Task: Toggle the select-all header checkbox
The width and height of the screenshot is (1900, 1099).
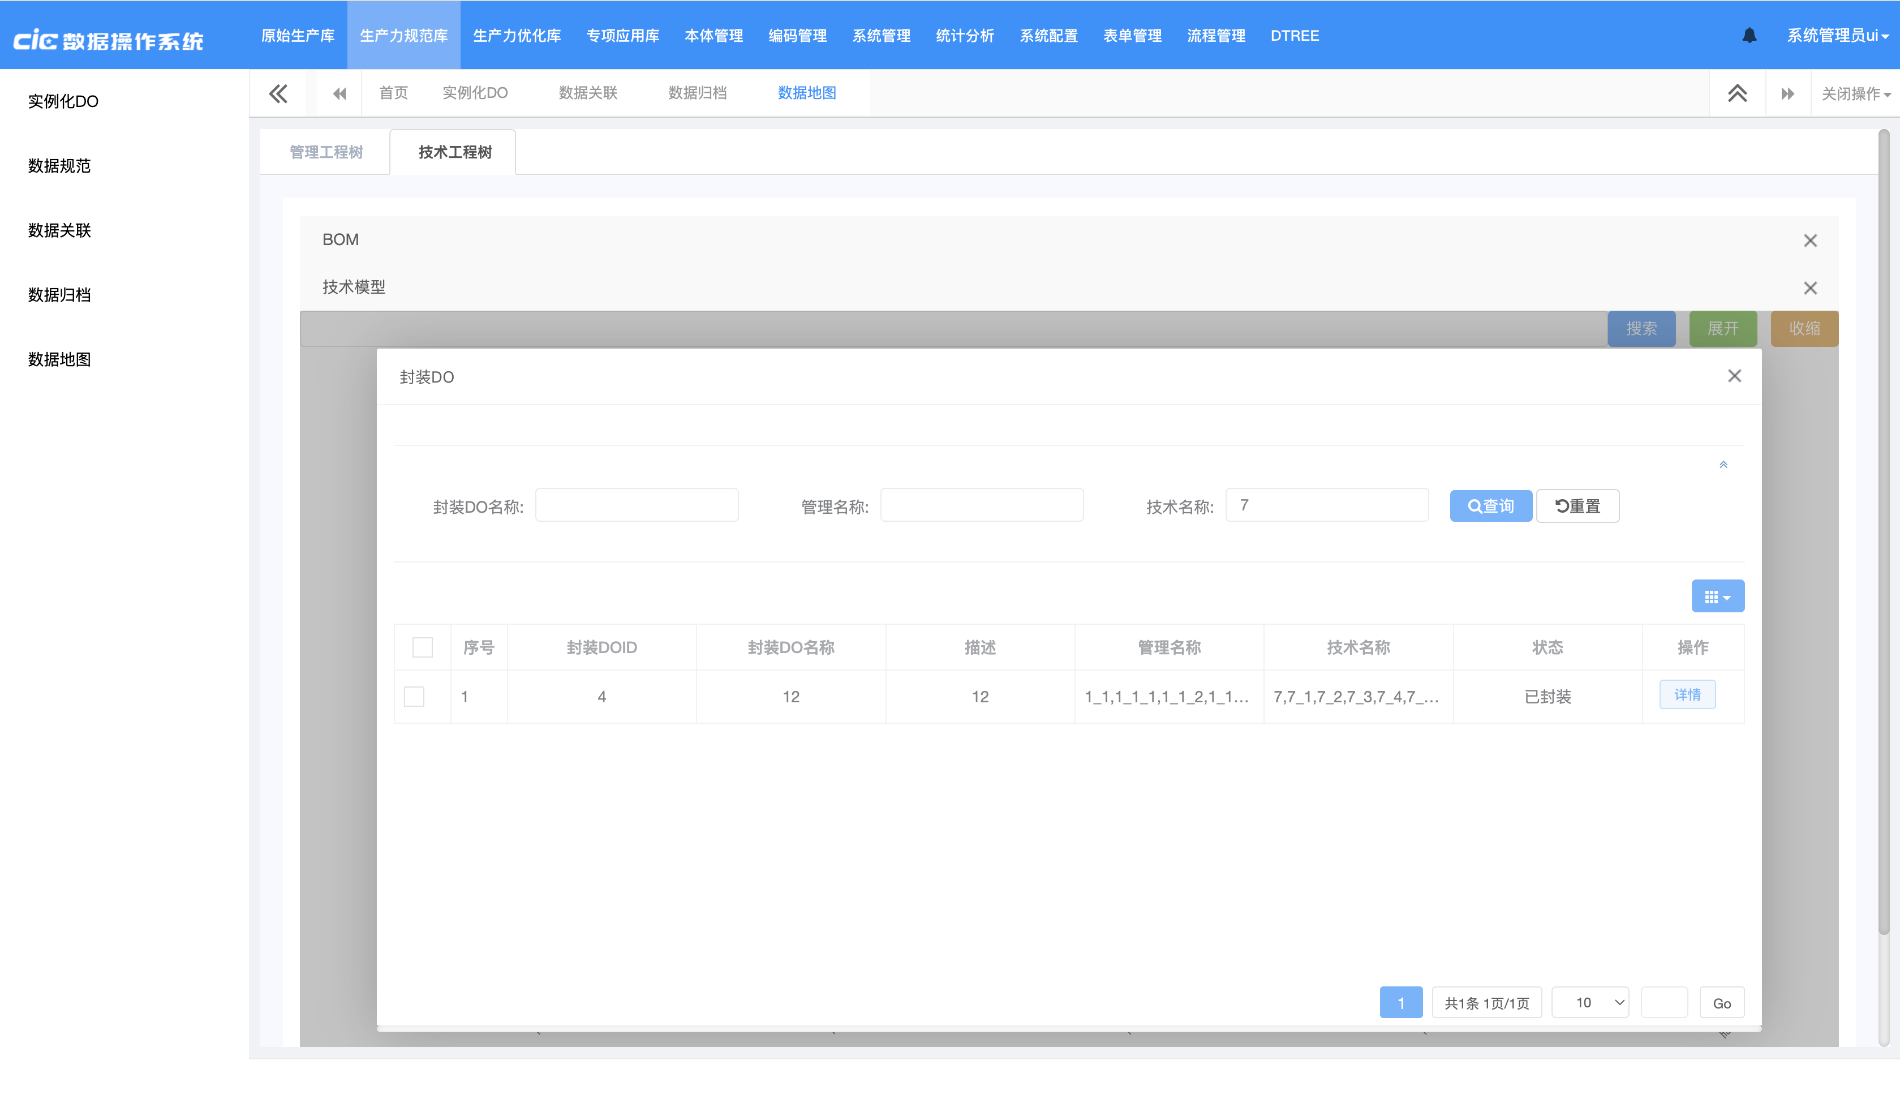Action: click(x=422, y=647)
